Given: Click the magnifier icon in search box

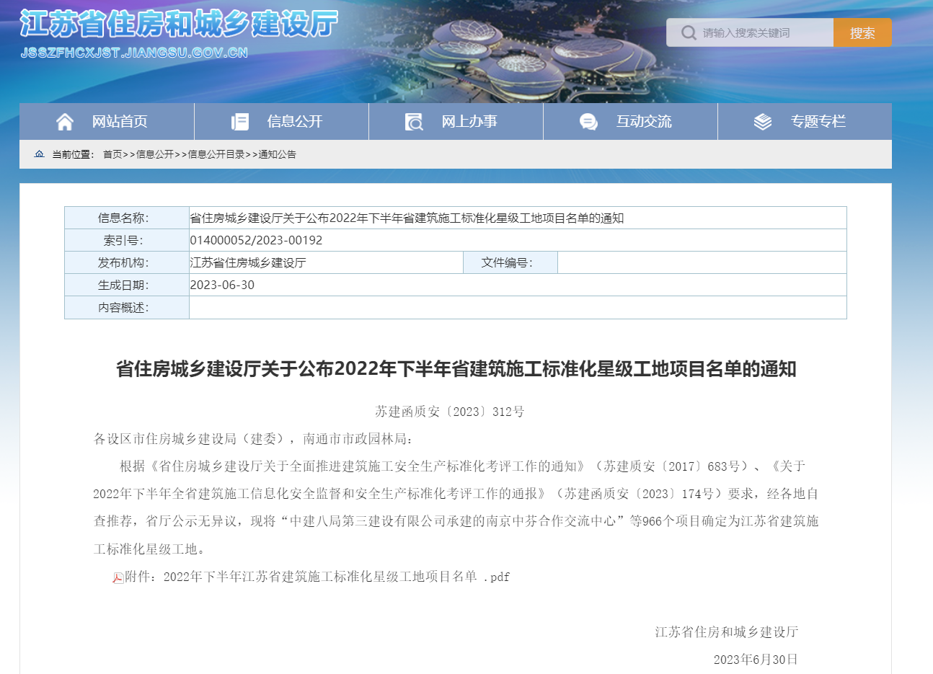Looking at the screenshot, I should point(689,32).
